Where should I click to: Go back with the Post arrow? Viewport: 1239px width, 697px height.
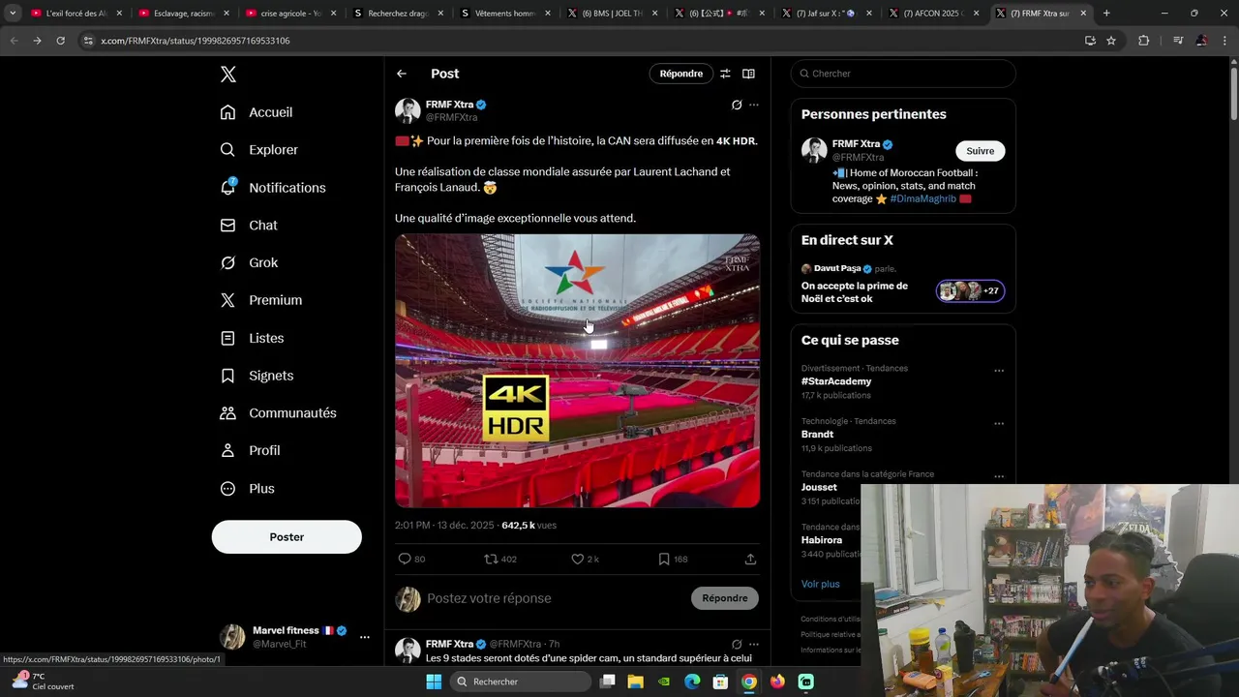coord(402,74)
